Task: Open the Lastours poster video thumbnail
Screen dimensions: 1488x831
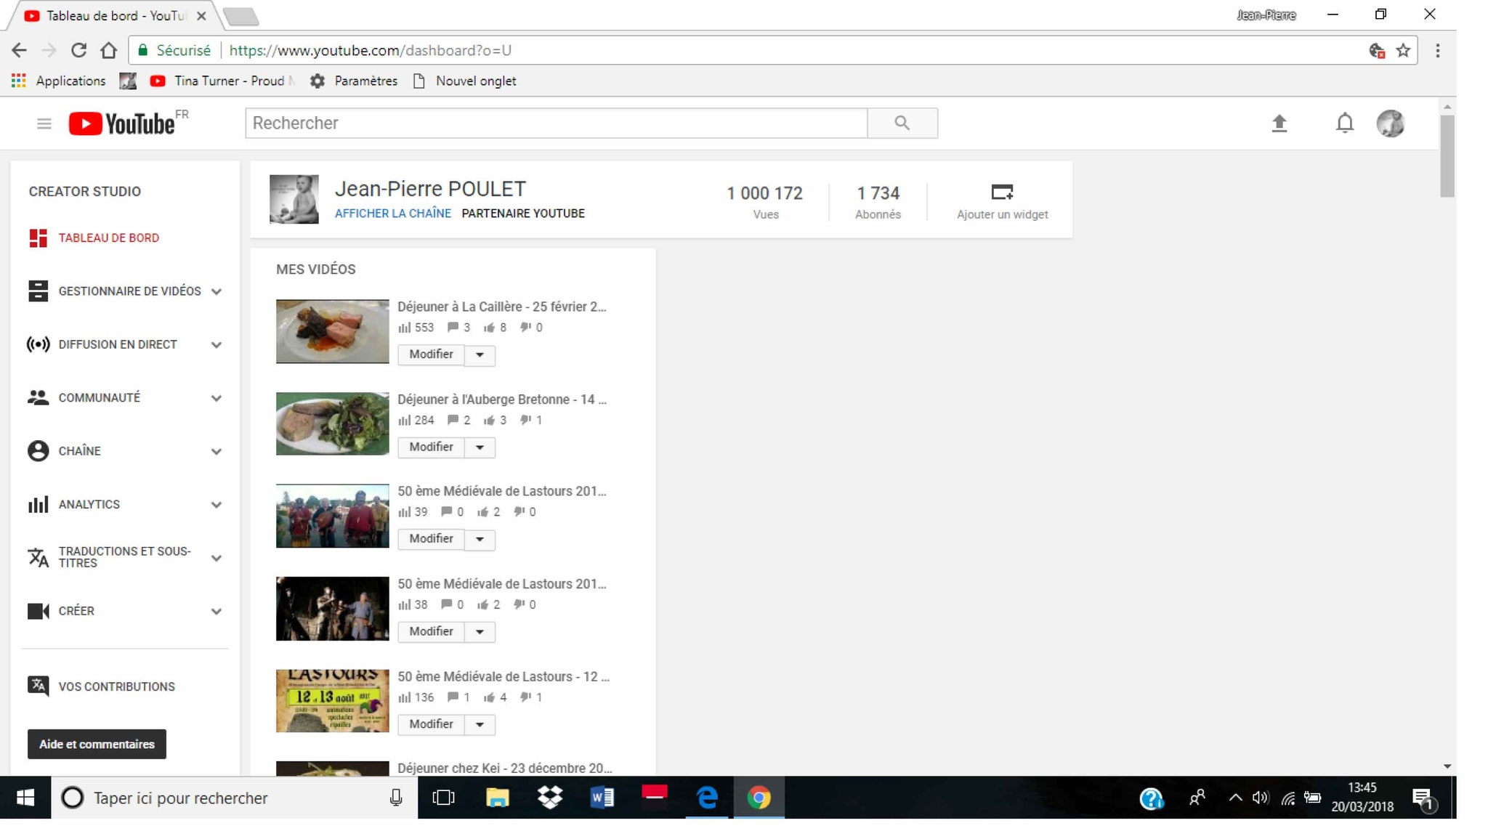Action: coord(332,701)
